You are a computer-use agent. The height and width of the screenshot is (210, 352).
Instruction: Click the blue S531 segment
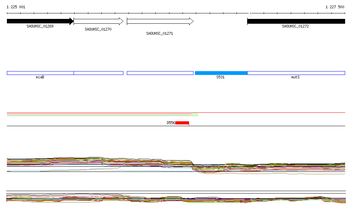(x=221, y=73)
